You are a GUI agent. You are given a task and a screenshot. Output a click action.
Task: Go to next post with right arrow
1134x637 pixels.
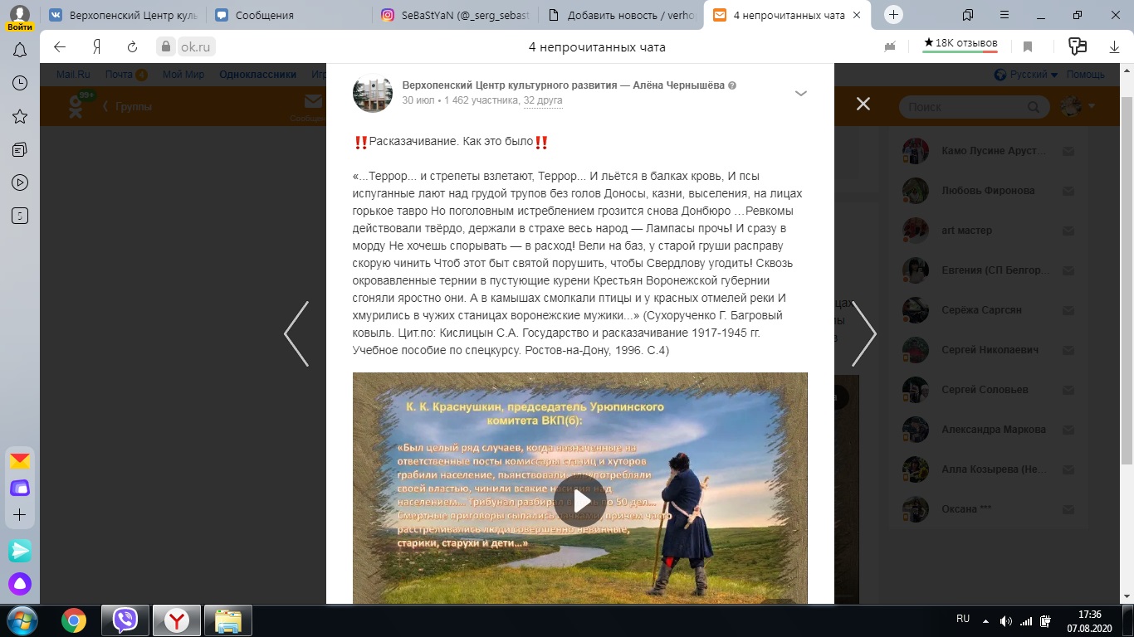tap(863, 333)
